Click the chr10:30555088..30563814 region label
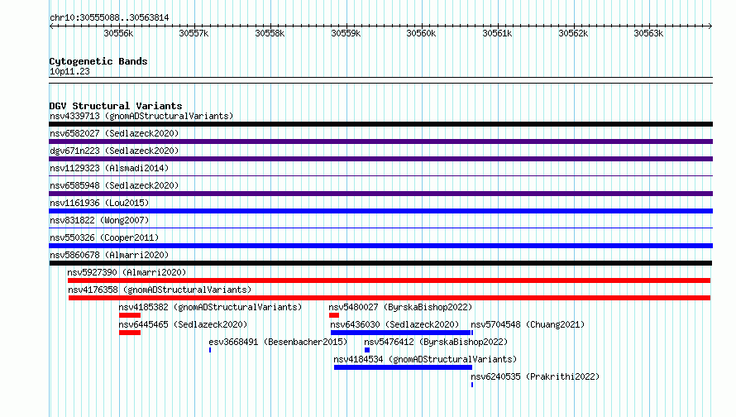Screen dimensions: 736x417 pos(109,17)
